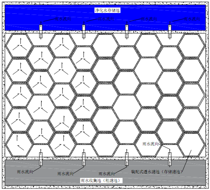Select the rightmost outlet pipe entering blue tank
This screenshot has width=210, height=190.
pyautogui.click(x=170, y=31)
